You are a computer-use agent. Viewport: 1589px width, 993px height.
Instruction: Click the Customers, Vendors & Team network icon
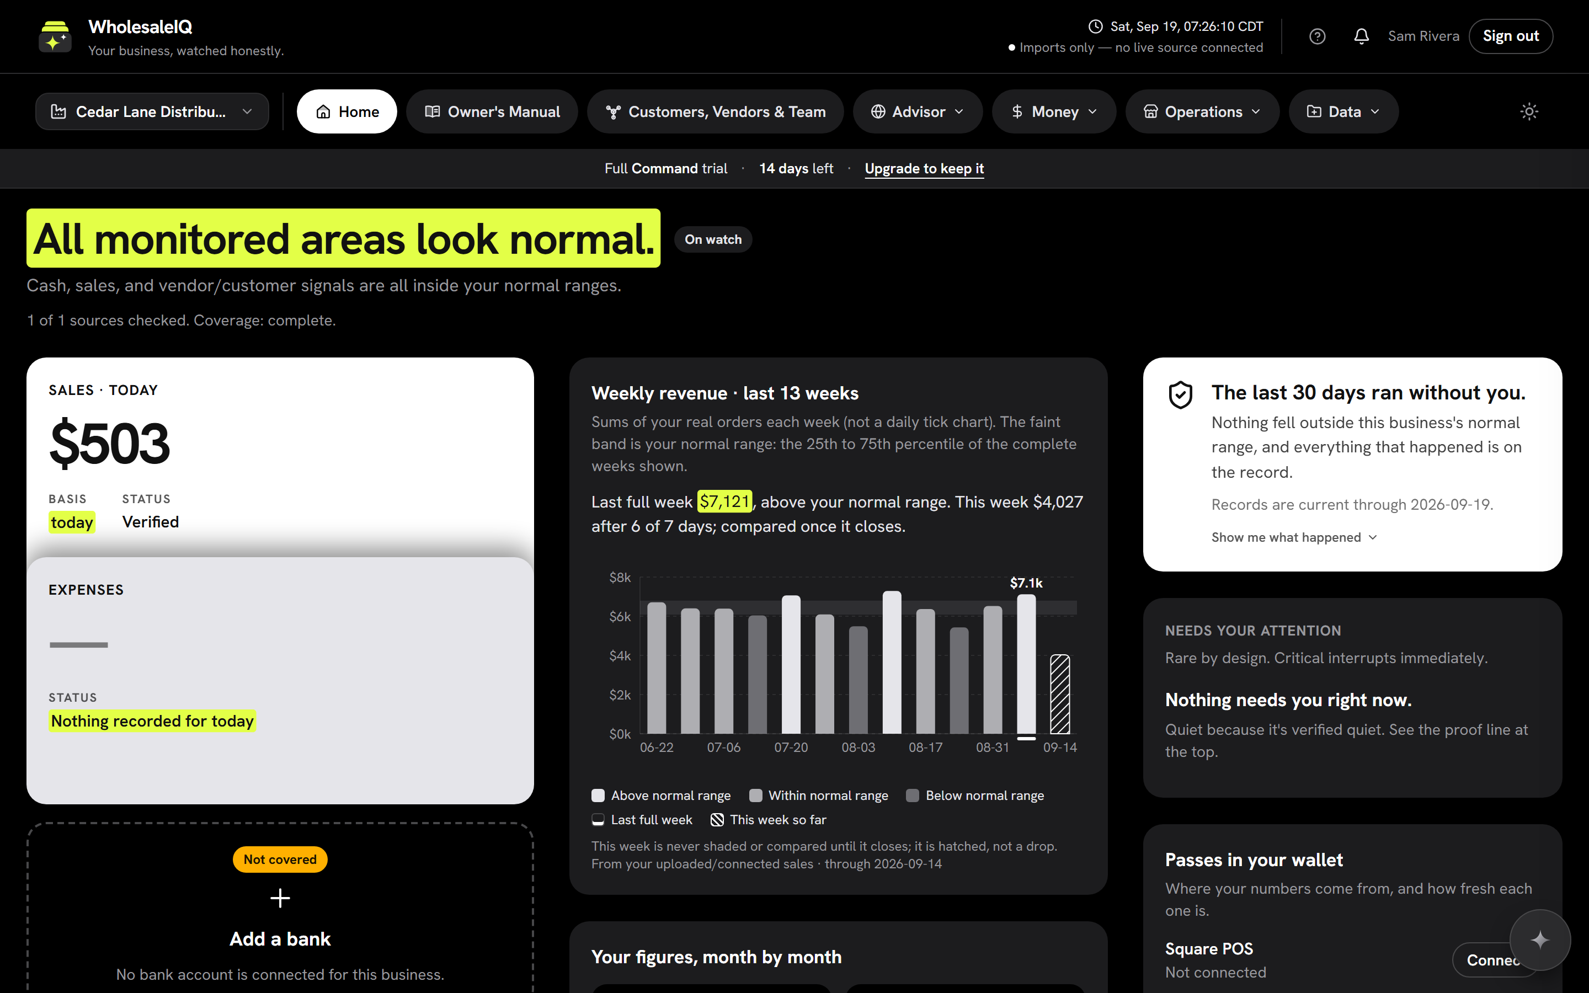click(614, 113)
